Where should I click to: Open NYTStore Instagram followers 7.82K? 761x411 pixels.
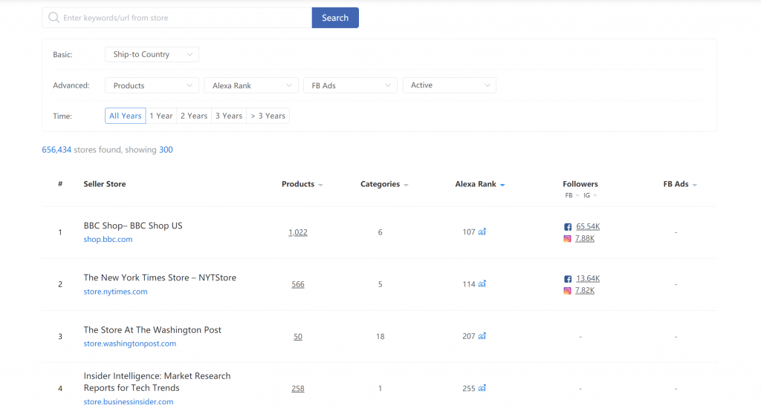(x=585, y=290)
